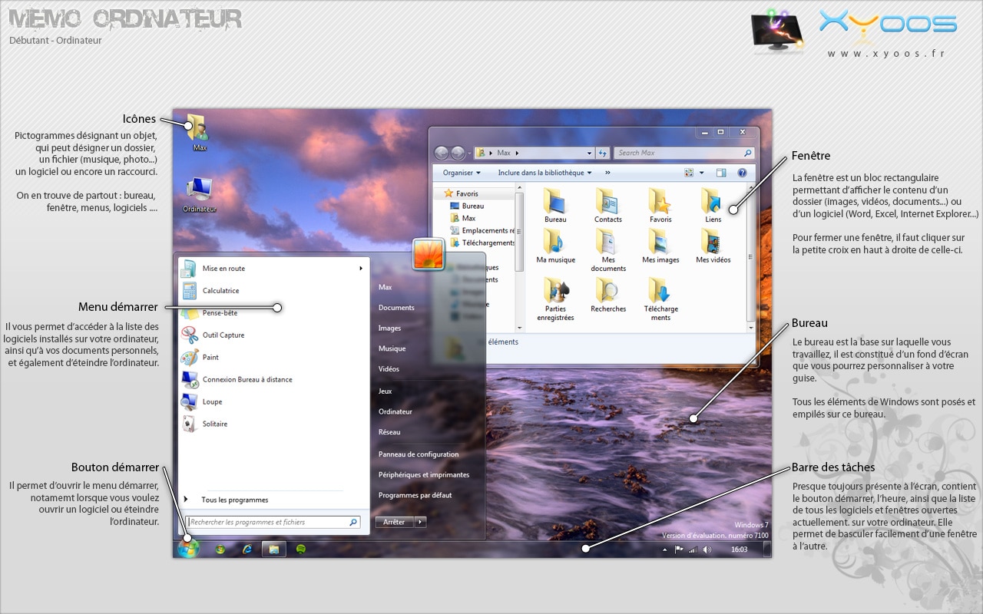Expand the Organiser dropdown menu
The height and width of the screenshot is (614, 983).
click(462, 173)
